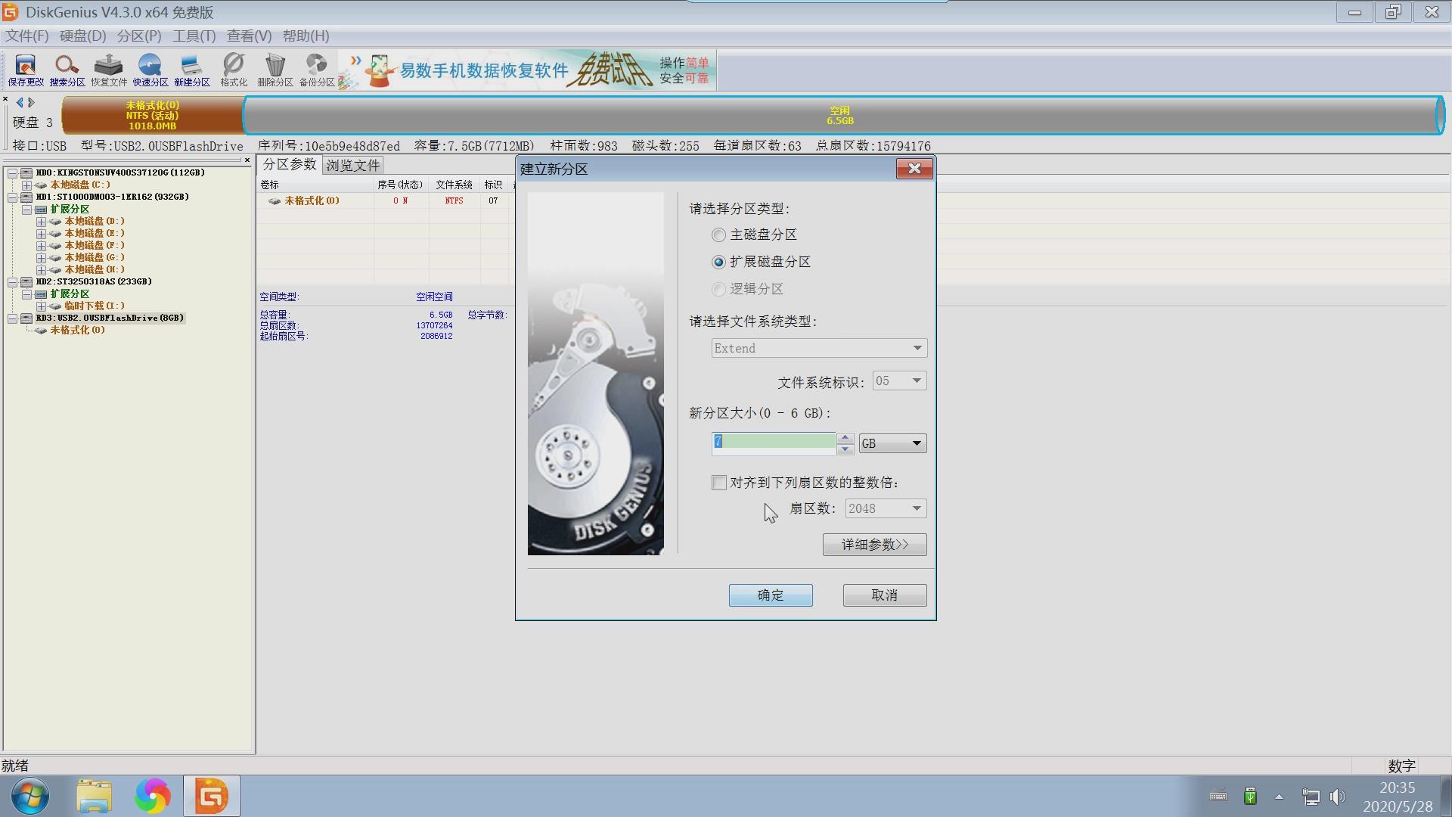The width and height of the screenshot is (1452, 817).
Task: Click the 快速分区 quick partition icon
Action: [x=150, y=70]
